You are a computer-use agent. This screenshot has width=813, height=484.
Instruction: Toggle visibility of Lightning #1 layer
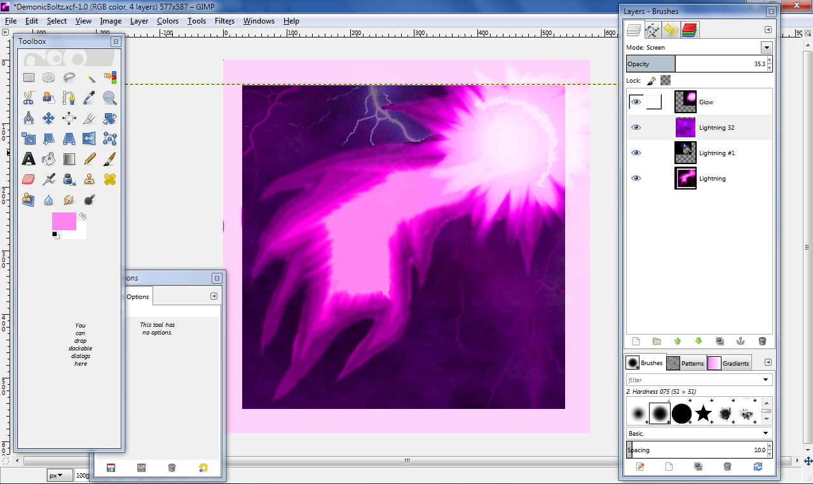[636, 153]
